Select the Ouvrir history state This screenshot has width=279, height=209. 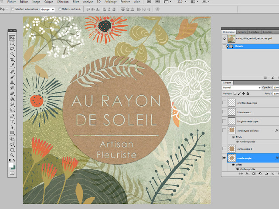(x=250, y=46)
